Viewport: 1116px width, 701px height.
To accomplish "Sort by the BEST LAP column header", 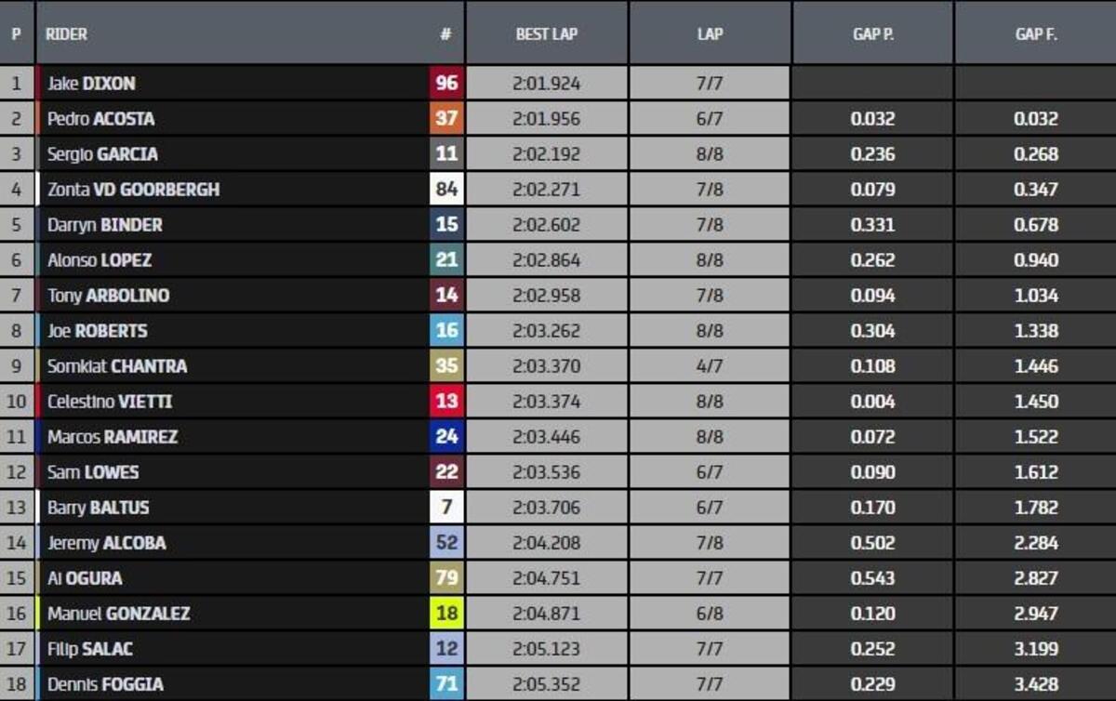I will [547, 33].
